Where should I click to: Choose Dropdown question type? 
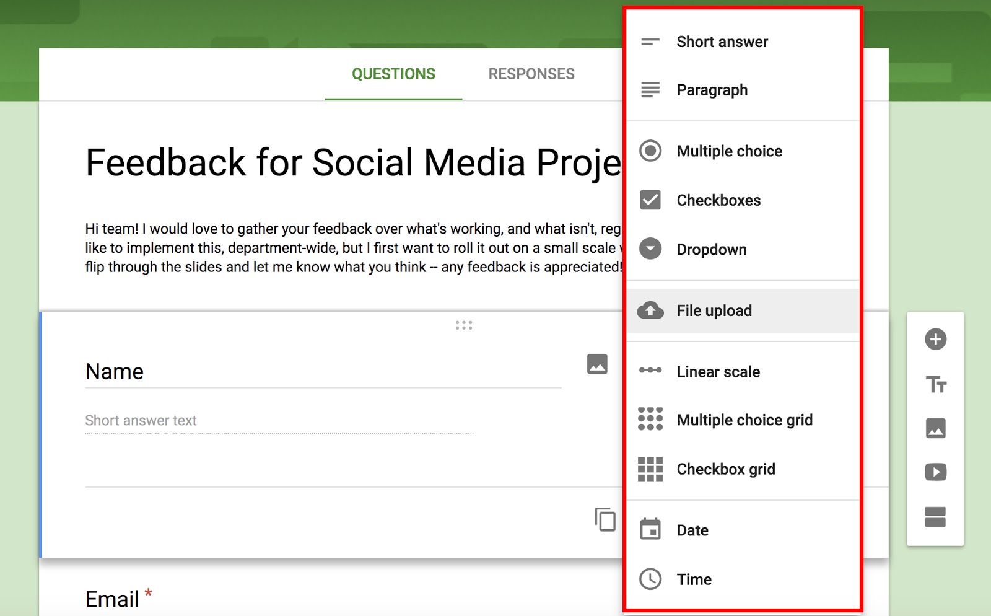(712, 249)
